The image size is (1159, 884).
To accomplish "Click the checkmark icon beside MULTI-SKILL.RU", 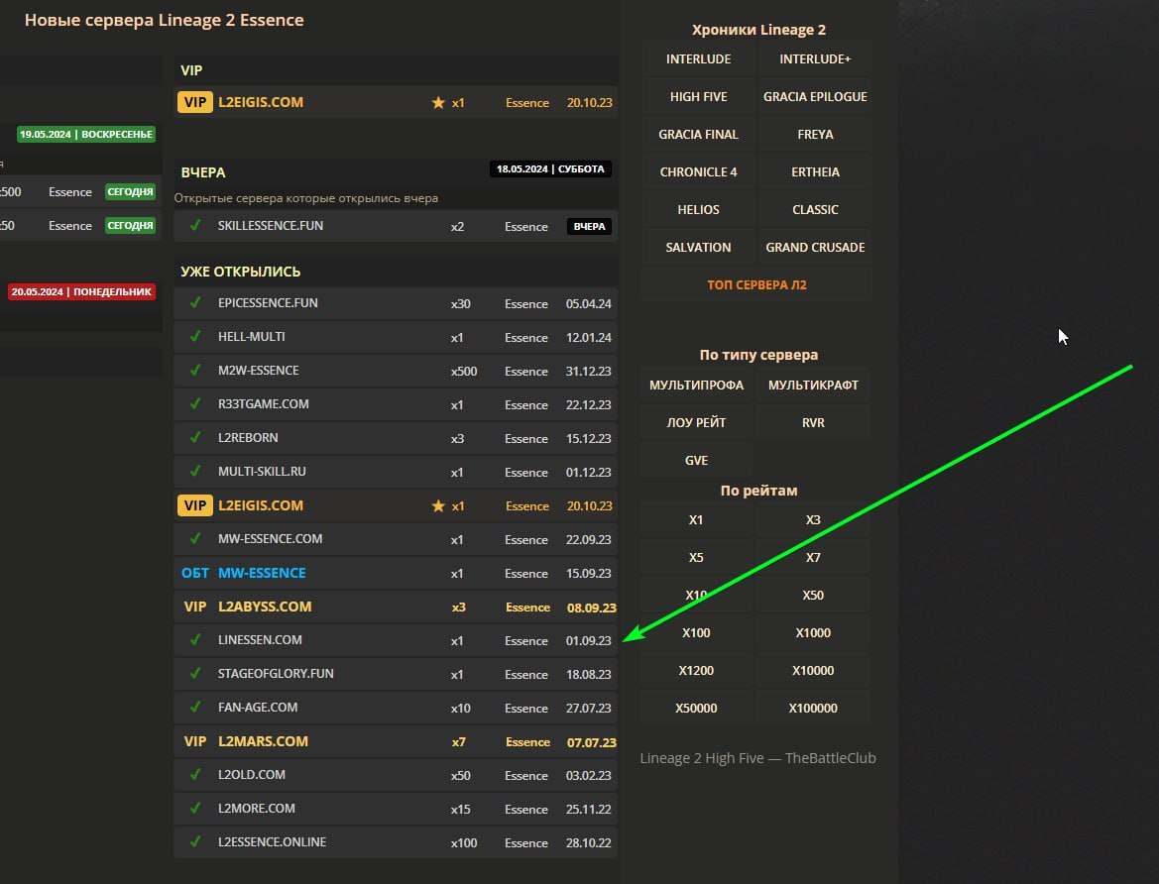I will [195, 471].
